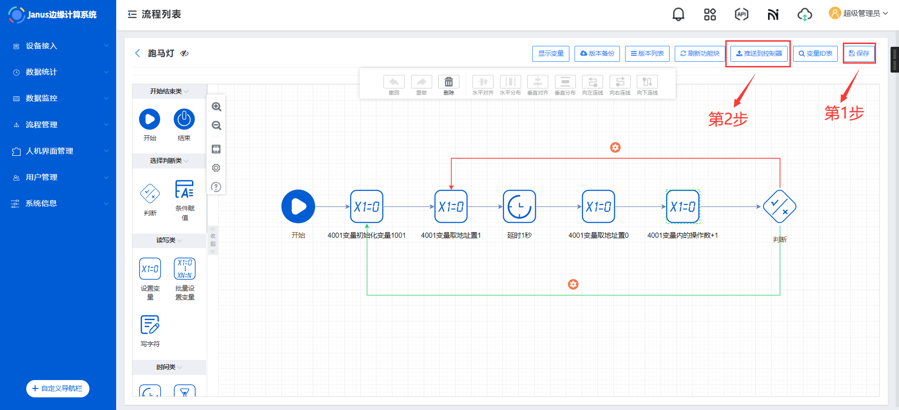Click the fit-to-screen canvas icon
This screenshot has width=899, height=410.
[x=216, y=149]
